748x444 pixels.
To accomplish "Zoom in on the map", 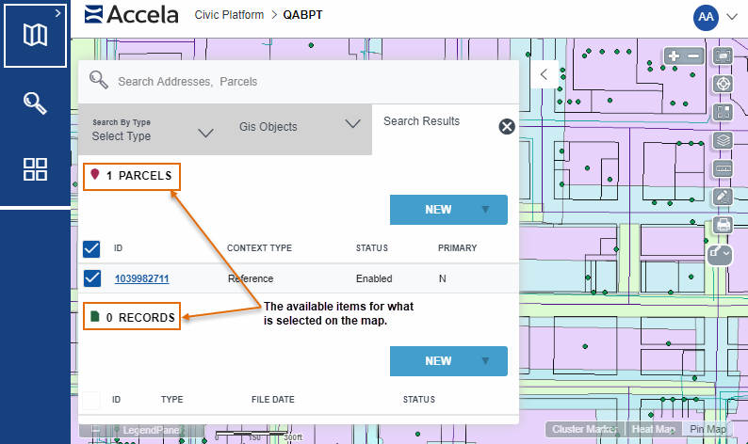I will click(x=675, y=56).
